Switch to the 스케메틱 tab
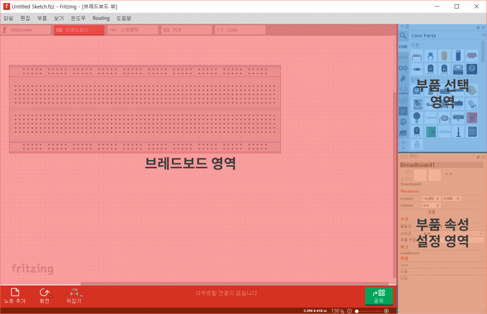 [133, 30]
